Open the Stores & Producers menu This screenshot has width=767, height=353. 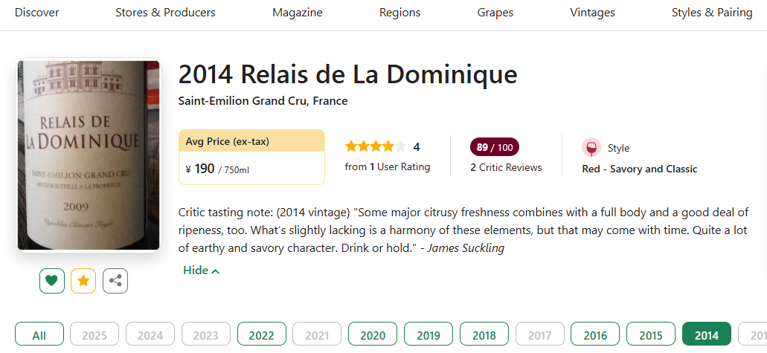[x=165, y=13]
